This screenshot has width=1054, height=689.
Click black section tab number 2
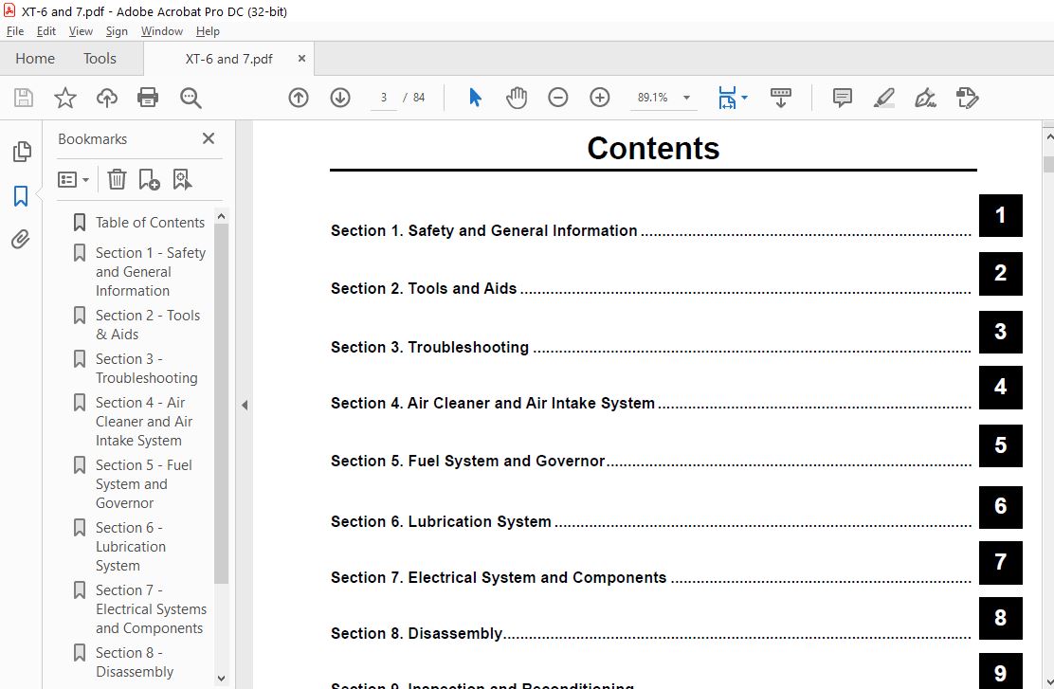1000,274
